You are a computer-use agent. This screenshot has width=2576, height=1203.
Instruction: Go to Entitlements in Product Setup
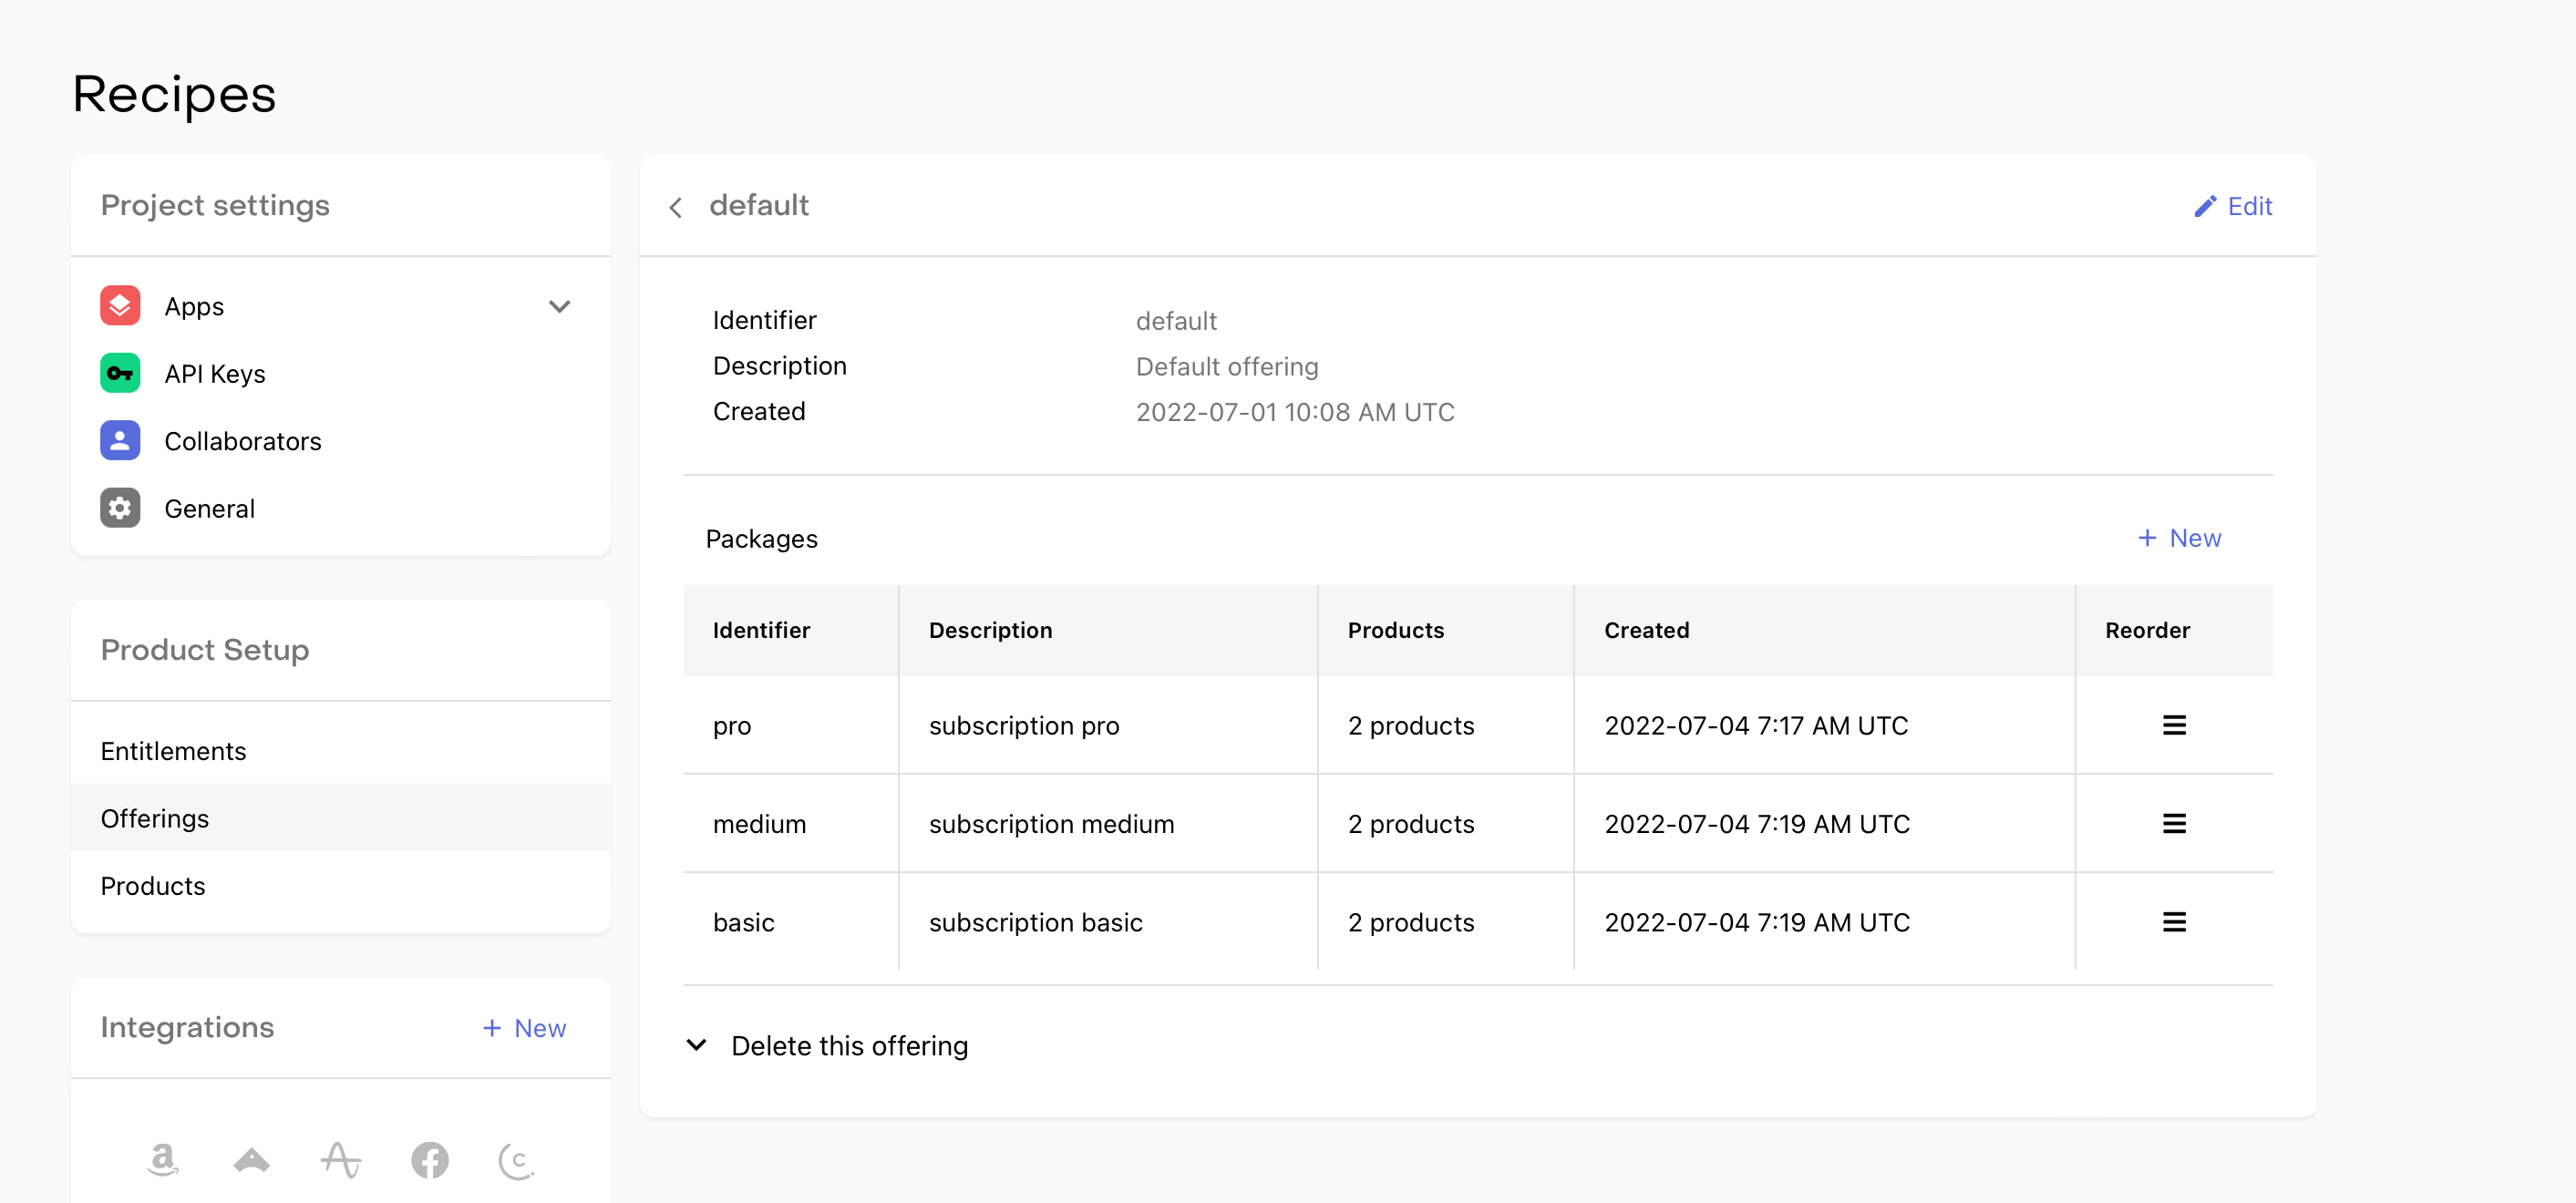[x=340, y=751]
